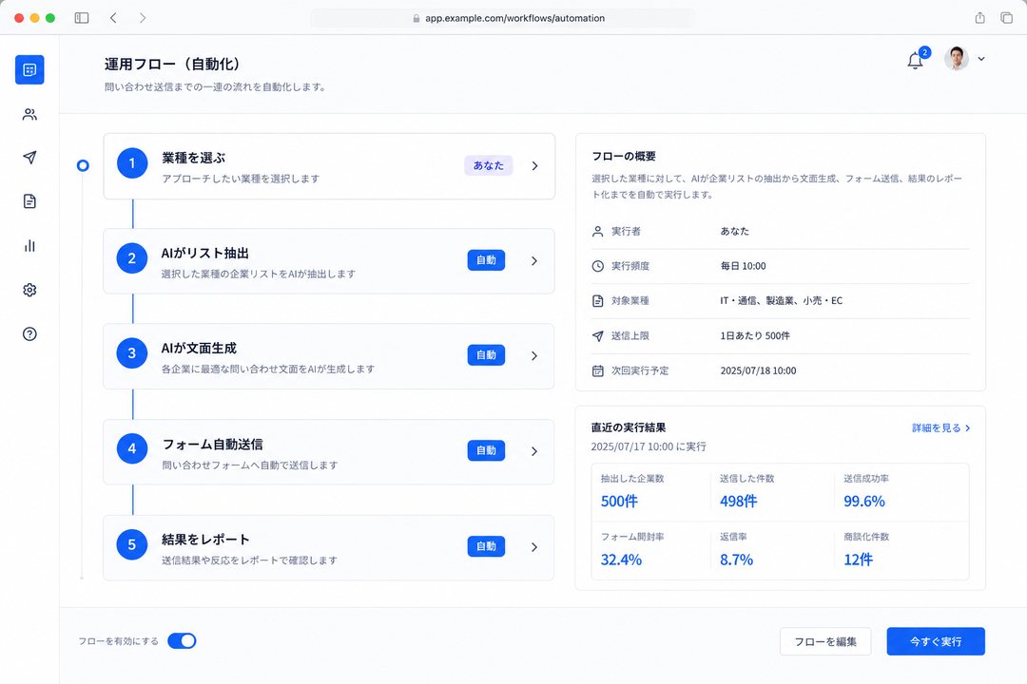Open the dashboard icon in the sidebar
Screen dimensions: 1027x684
pos(29,69)
